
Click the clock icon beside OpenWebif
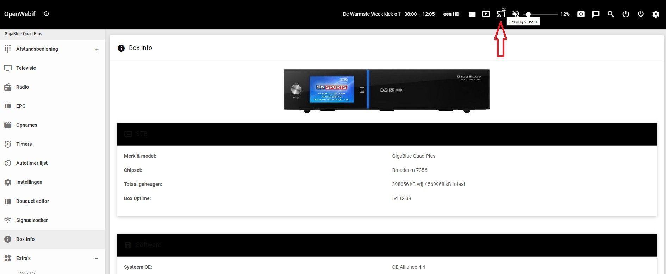click(x=46, y=14)
